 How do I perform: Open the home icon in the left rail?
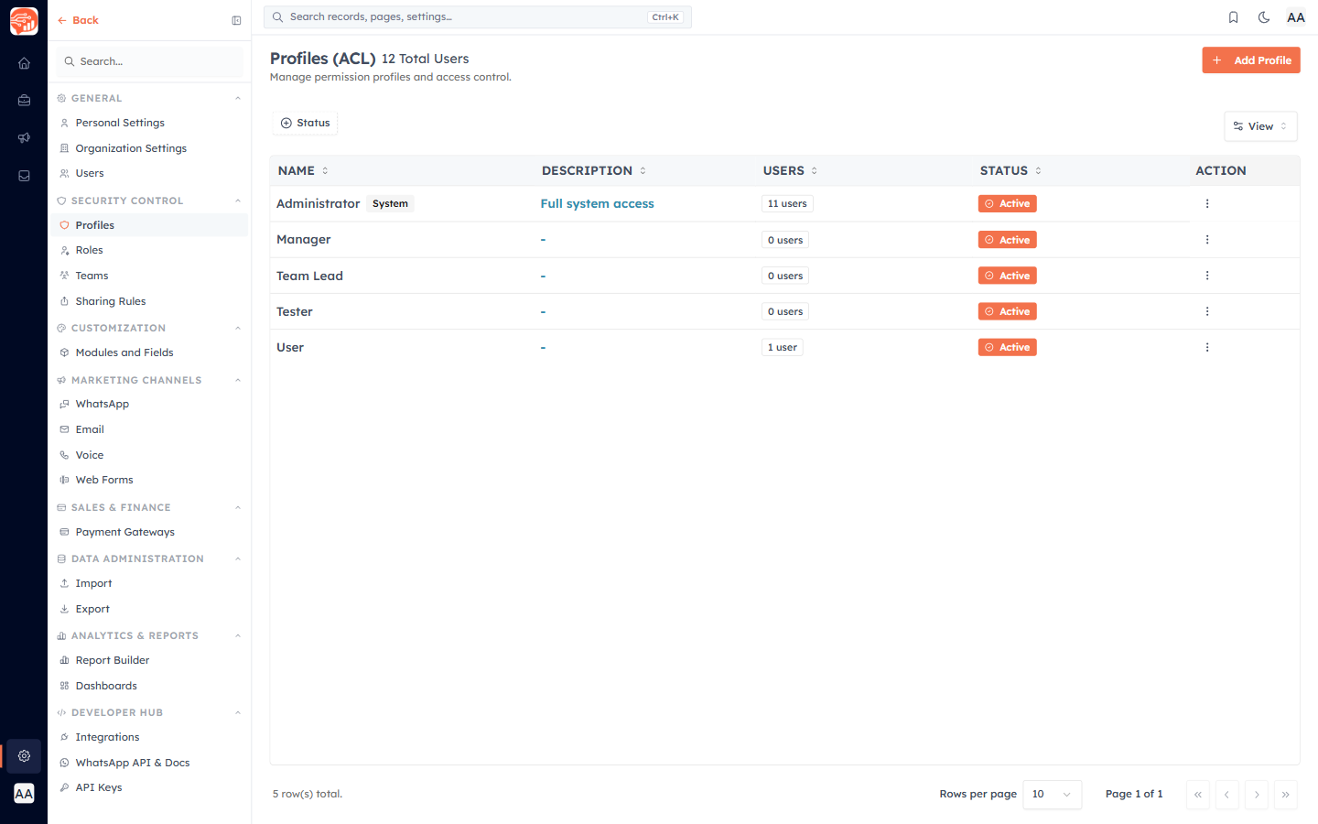point(24,63)
